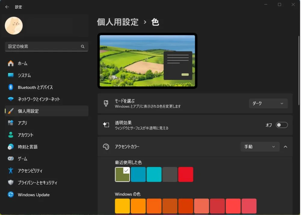
Task: Open アプリ settings
Action: [x=46, y=123]
